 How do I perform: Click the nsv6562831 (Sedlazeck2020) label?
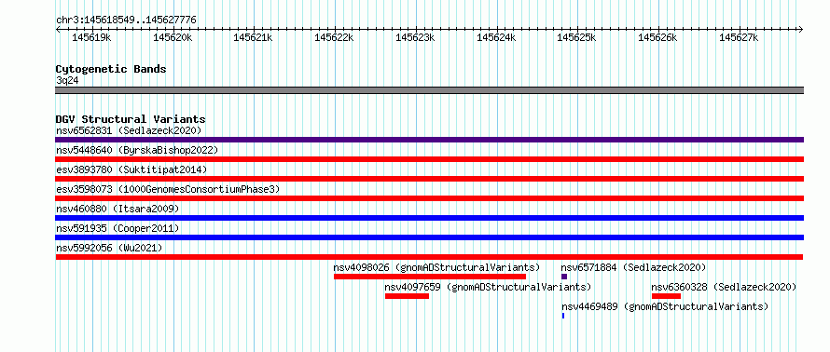[x=129, y=130]
